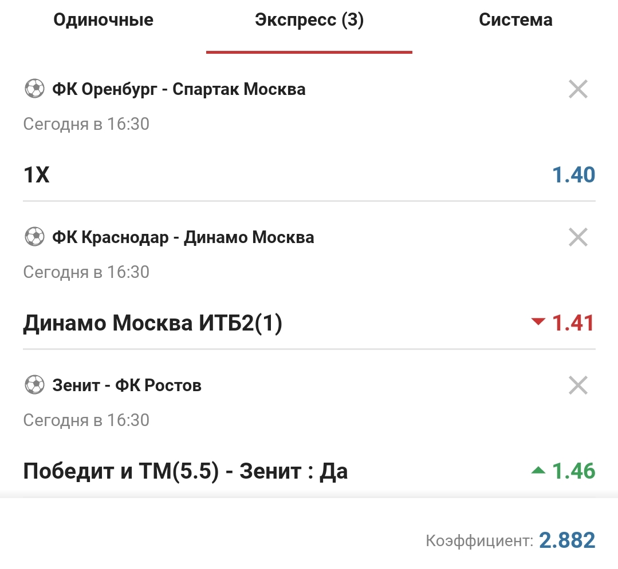Remove the Krasnodar - Dinamo Moscow bet
The width and height of the screenshot is (618, 569).
point(578,237)
